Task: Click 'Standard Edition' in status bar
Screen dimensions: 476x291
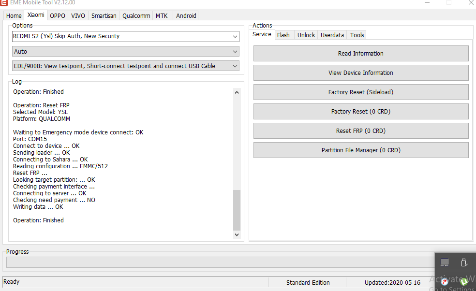Action: pos(308,282)
